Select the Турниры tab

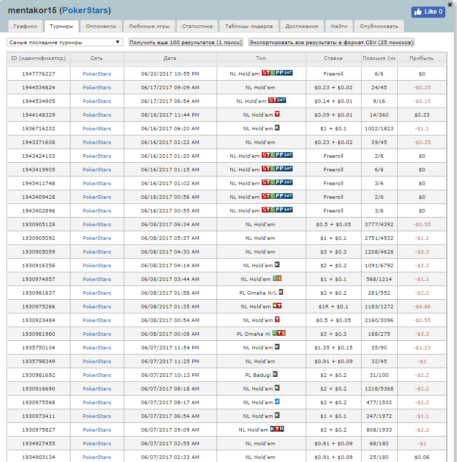(61, 26)
